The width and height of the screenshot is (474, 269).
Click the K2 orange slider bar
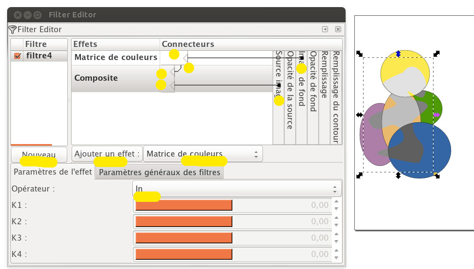click(184, 222)
